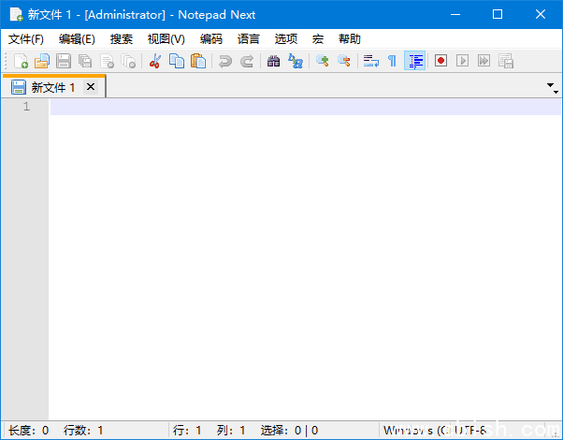
Task: Toggle word wrap in the toolbar
Action: [370, 61]
